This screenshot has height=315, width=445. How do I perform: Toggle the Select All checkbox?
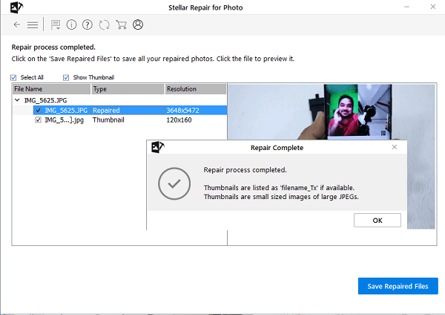pyautogui.click(x=13, y=77)
